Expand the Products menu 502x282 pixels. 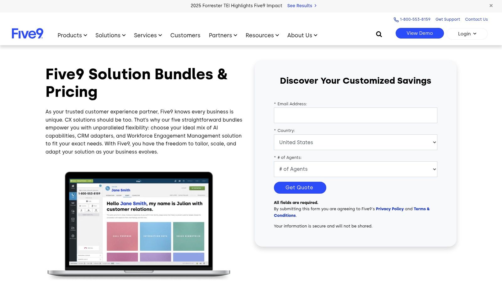[72, 35]
